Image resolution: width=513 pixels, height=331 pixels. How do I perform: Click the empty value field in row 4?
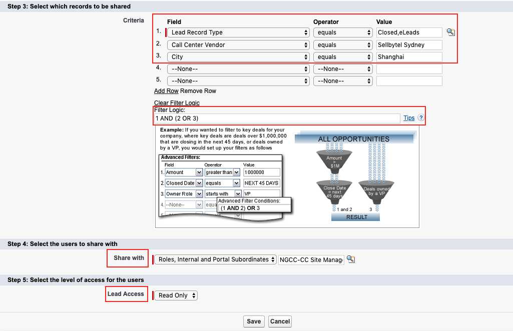[x=409, y=69]
